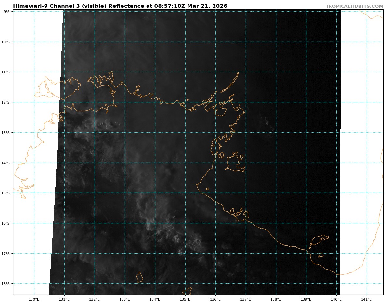Select the grid intersection of 17°S and 138°E
The width and height of the screenshot is (390, 302).
click(276, 254)
